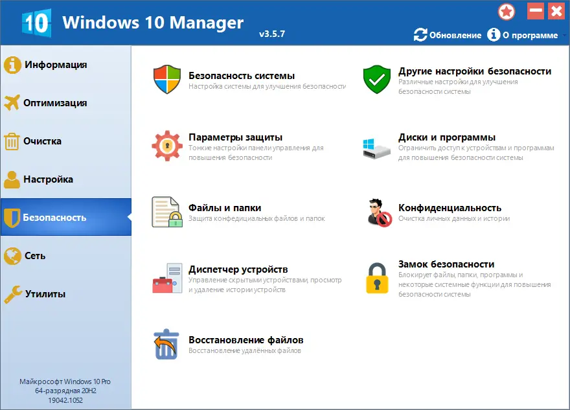
Task: Click the Обновление button text
Action: 455,35
